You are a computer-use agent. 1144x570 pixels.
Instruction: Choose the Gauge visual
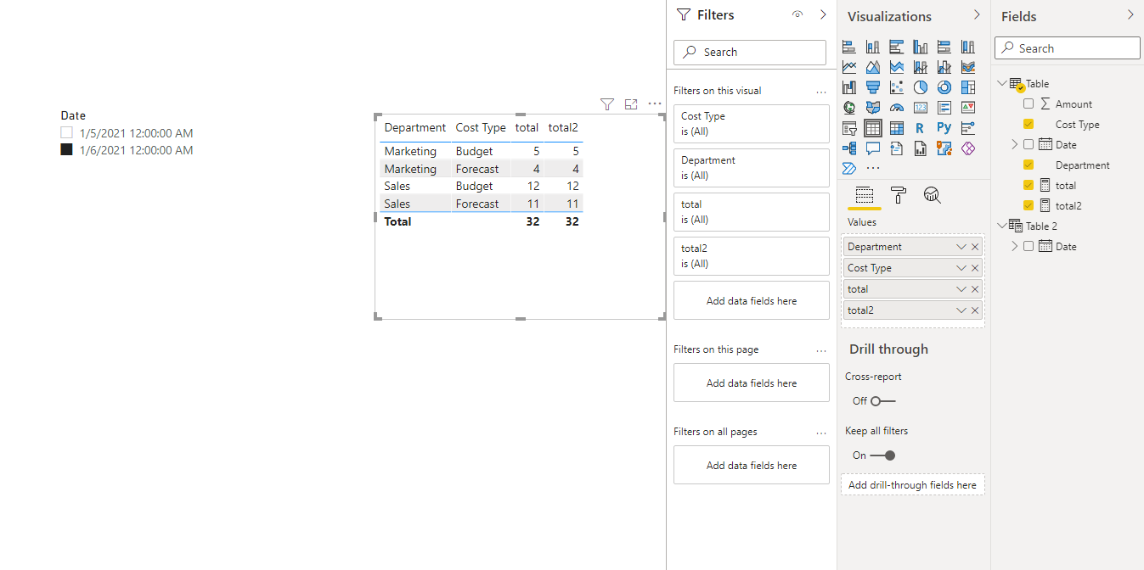point(897,108)
